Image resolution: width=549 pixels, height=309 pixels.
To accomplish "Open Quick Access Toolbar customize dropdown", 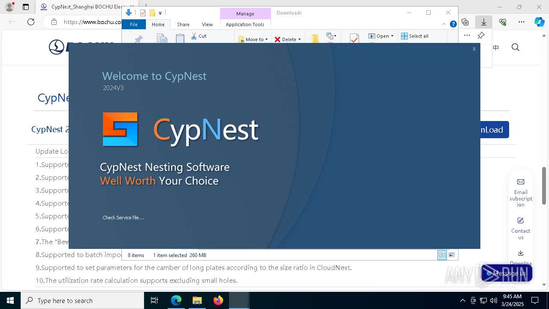I will pyautogui.click(x=160, y=13).
